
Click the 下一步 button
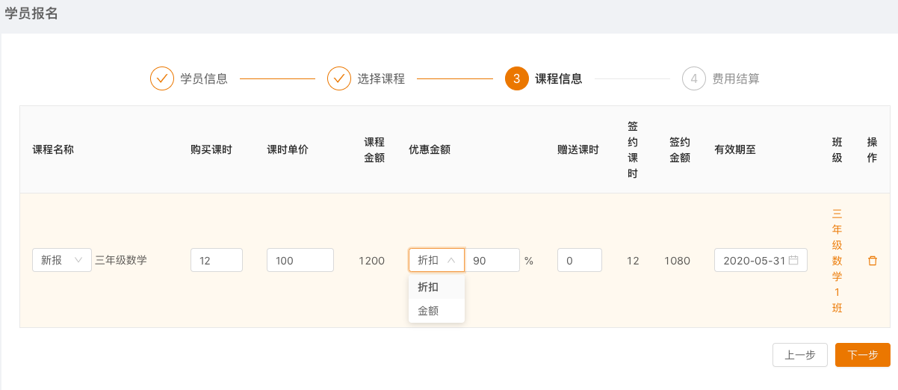(x=862, y=355)
